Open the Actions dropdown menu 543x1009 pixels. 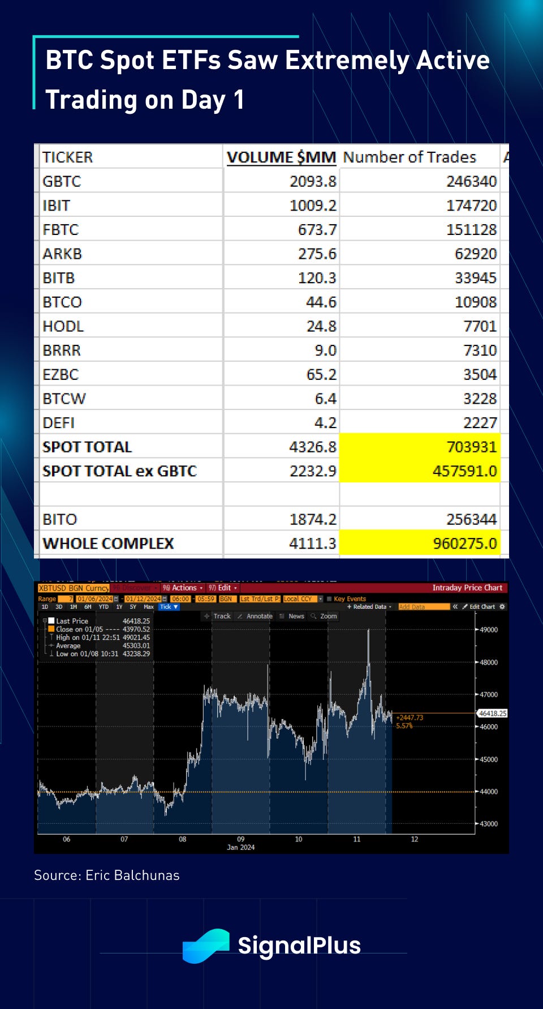coord(183,588)
